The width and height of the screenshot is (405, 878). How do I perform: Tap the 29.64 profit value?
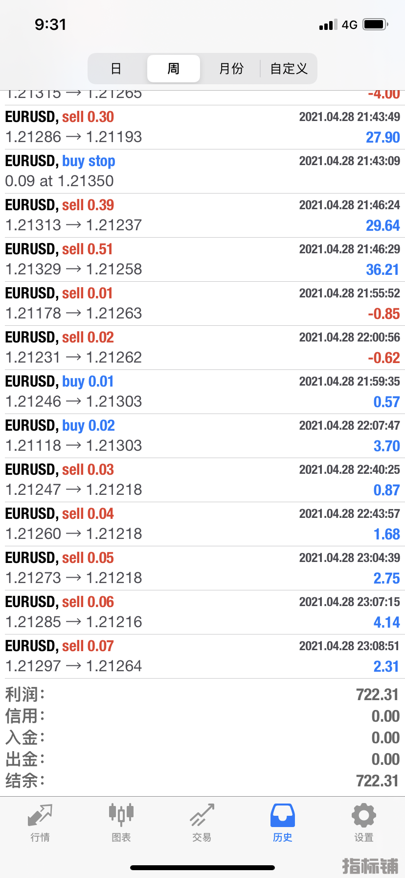pos(382,225)
